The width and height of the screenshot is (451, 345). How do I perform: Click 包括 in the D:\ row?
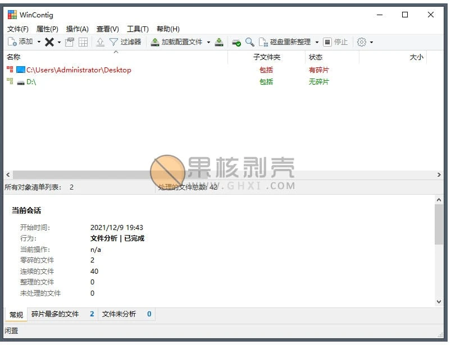pos(266,82)
